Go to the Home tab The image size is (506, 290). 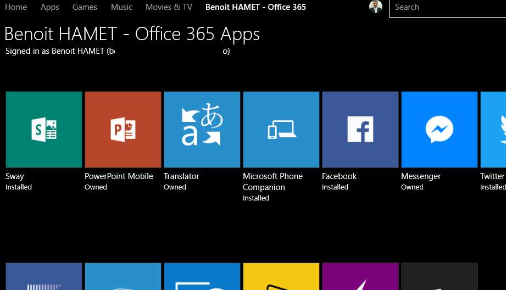(16, 7)
